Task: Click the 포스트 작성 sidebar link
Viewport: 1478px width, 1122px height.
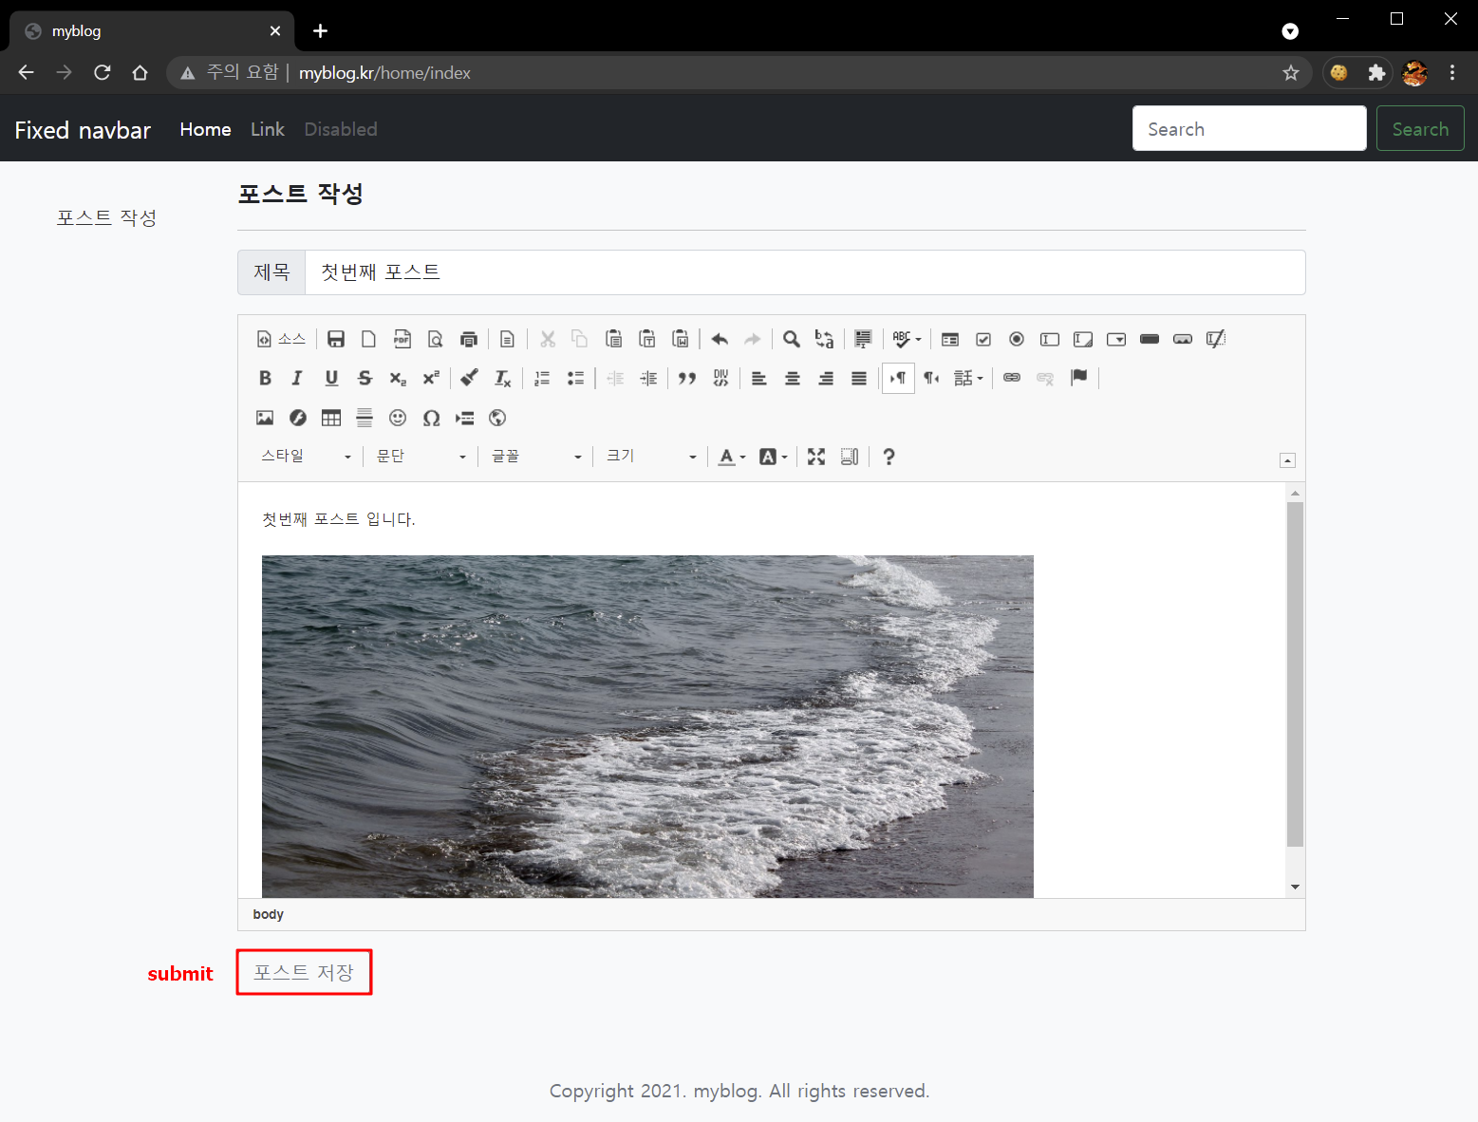Action: pos(106,217)
